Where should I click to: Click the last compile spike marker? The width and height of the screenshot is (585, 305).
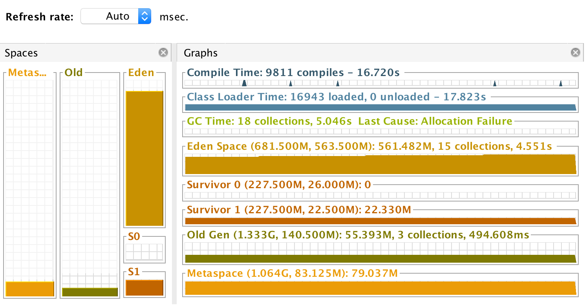(x=561, y=83)
